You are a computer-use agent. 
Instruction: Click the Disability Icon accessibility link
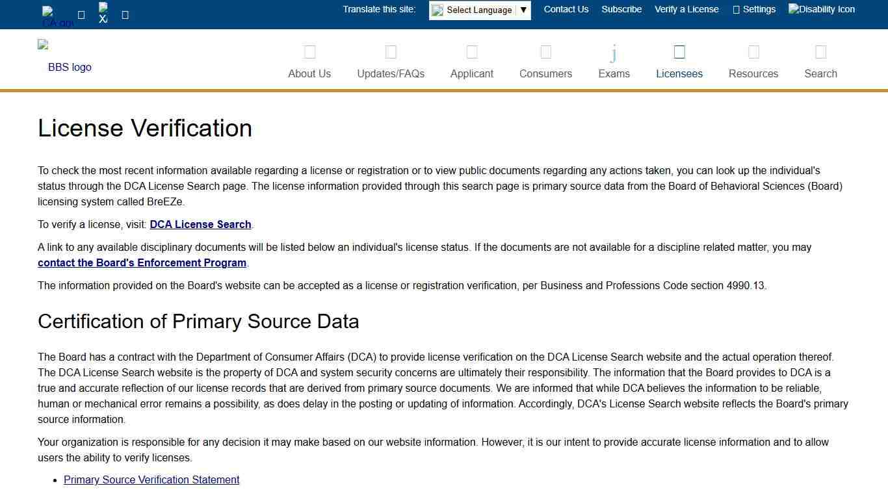coord(821,9)
